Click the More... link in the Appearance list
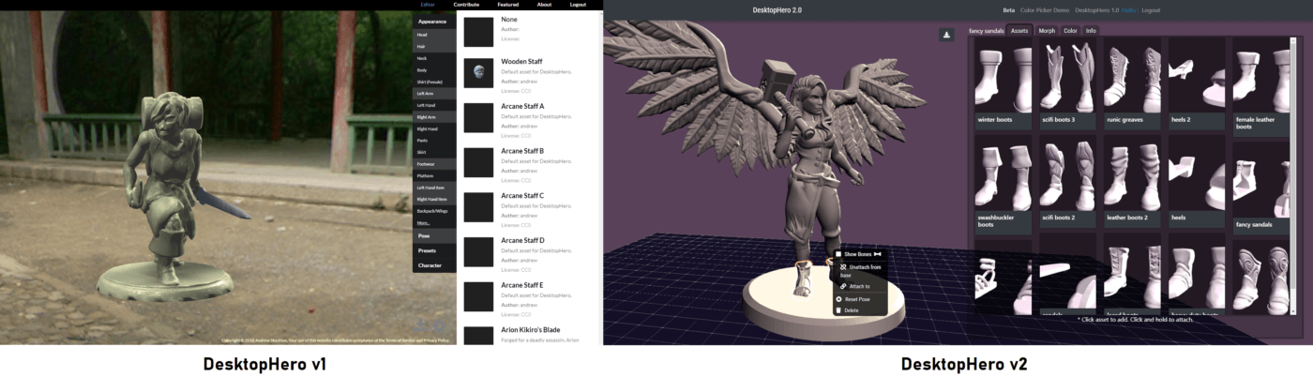The width and height of the screenshot is (1313, 377). click(424, 223)
